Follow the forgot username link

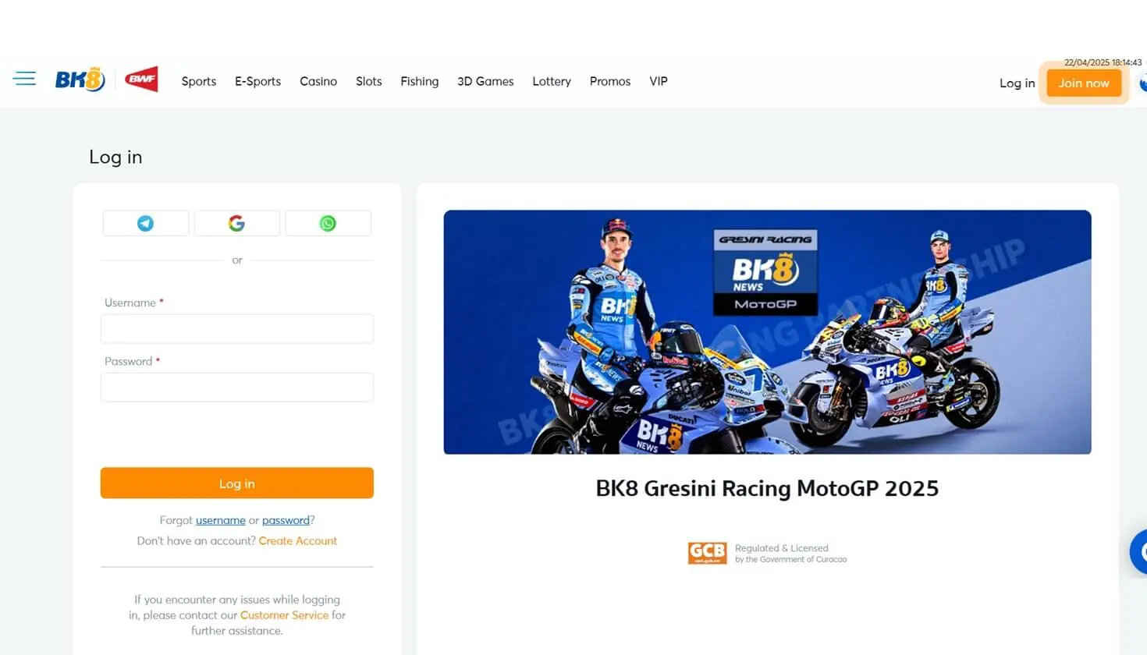coord(221,520)
